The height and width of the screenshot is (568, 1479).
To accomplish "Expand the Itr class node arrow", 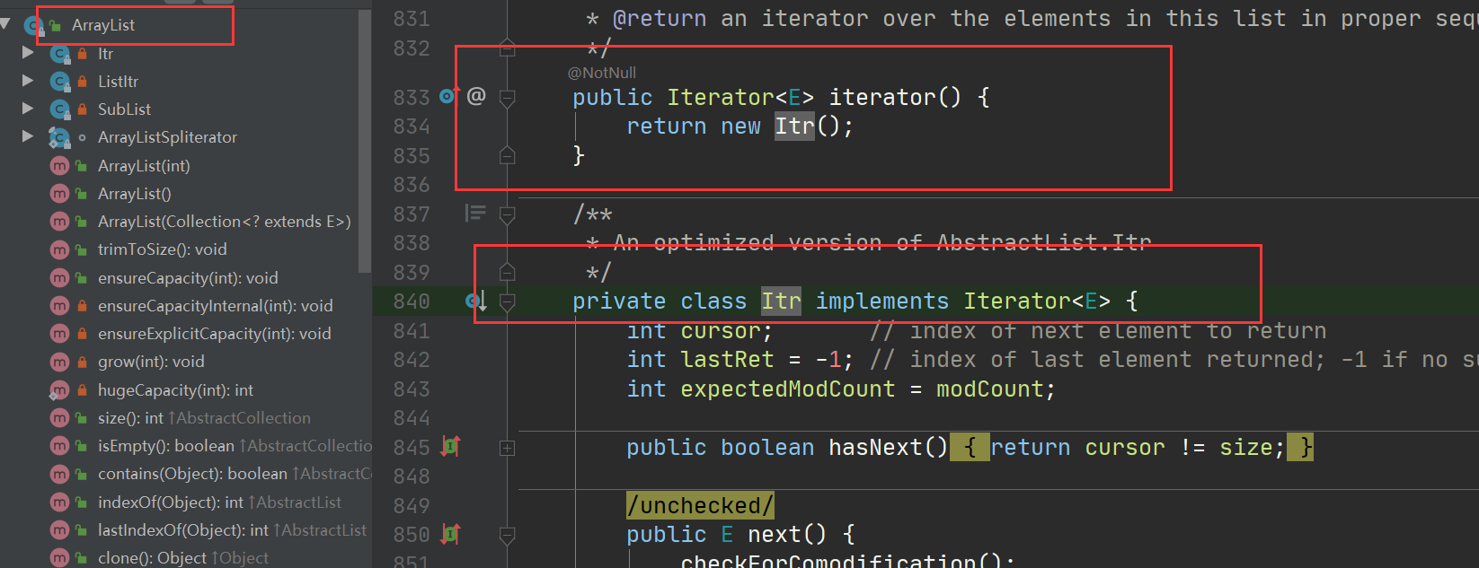I will pos(28,53).
